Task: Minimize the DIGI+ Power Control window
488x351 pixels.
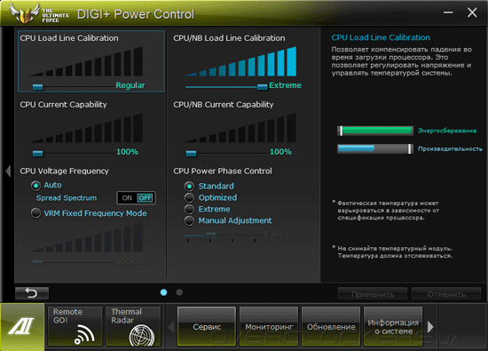Action: [x=448, y=12]
